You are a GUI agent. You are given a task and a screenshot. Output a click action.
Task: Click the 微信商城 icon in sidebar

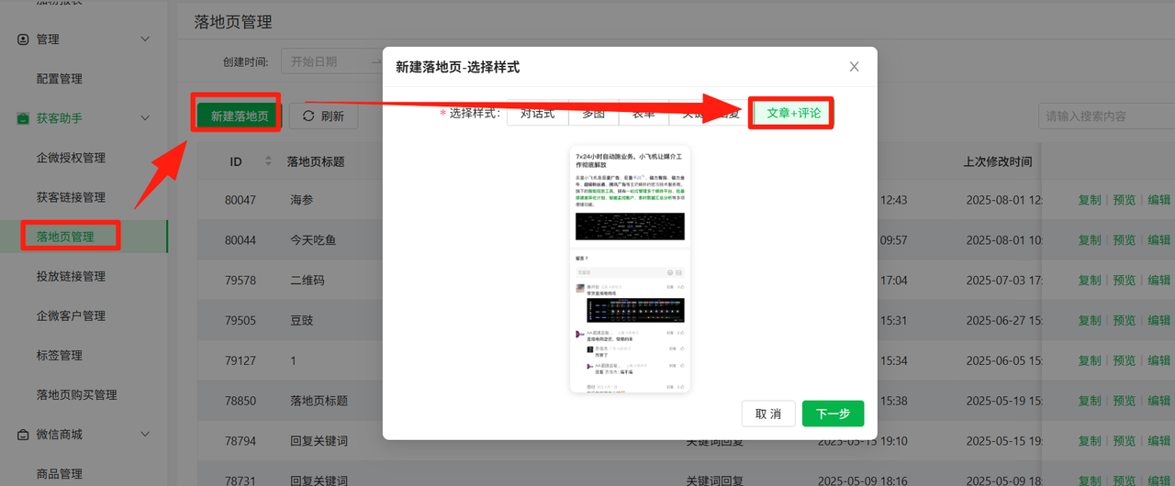click(24, 435)
